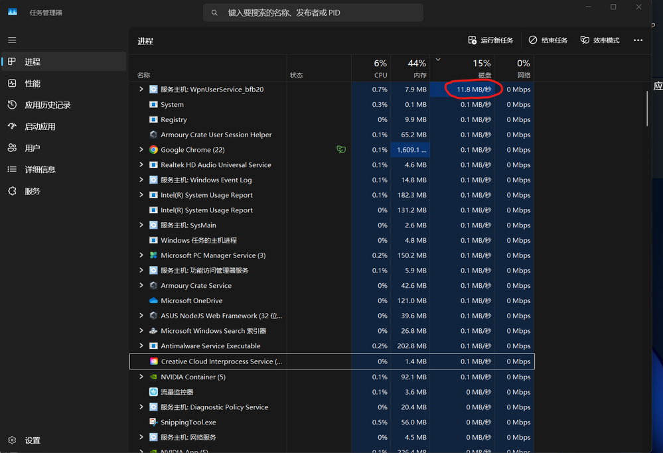Click the process list vertical scrollbar
Screen dimensions: 663x453
point(647,109)
